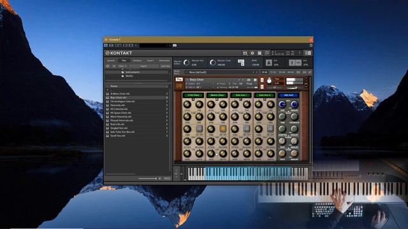408x229 pixels.
Task: Click the Master Tune knob
Action: (x=213, y=62)
